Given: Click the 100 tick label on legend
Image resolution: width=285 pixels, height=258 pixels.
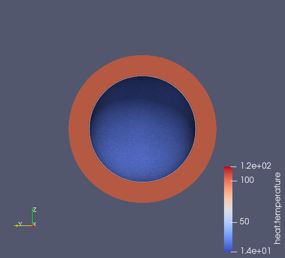Looking at the screenshot, I should [247, 180].
